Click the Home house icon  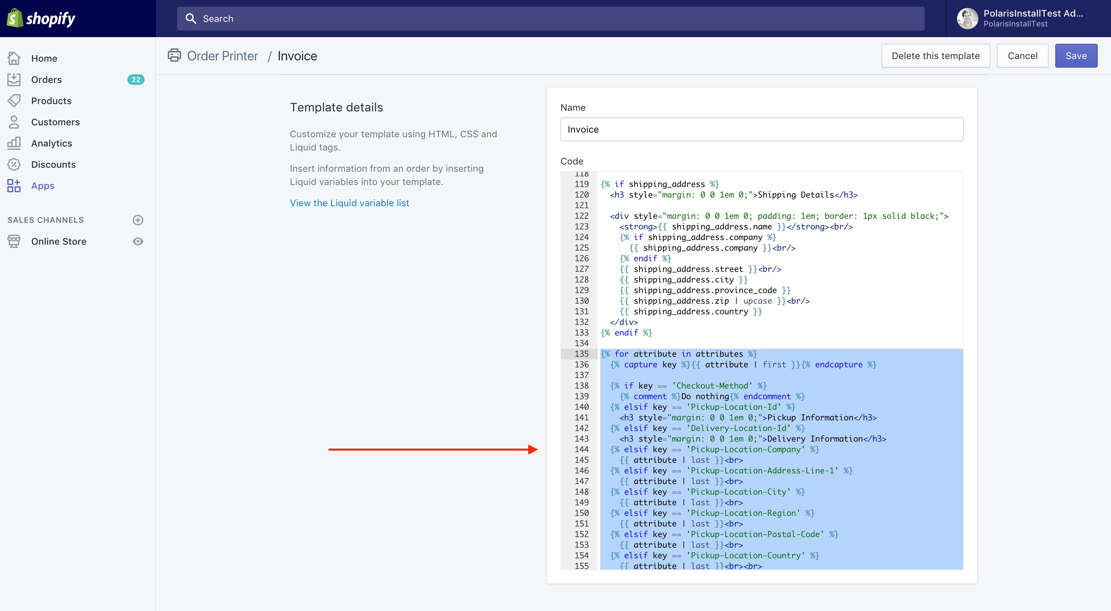(14, 58)
